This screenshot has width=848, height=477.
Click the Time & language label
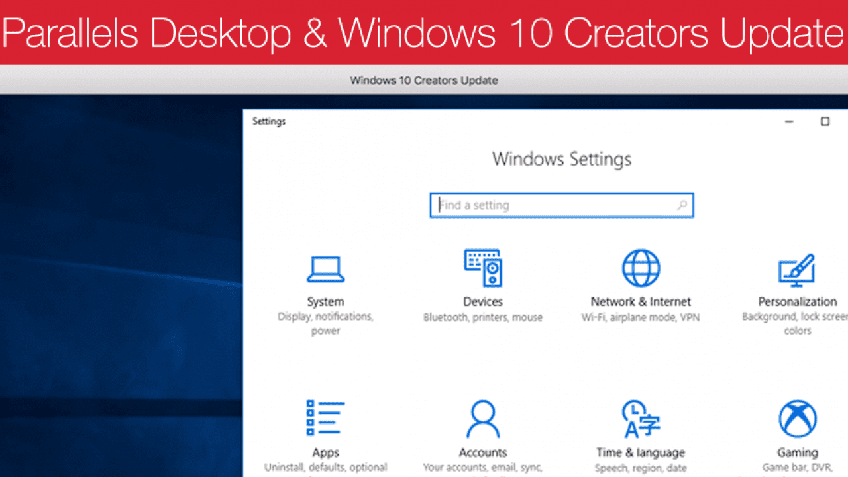[641, 452]
